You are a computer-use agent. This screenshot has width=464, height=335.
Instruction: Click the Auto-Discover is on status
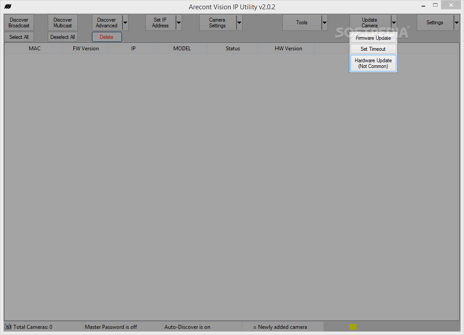pyautogui.click(x=187, y=327)
